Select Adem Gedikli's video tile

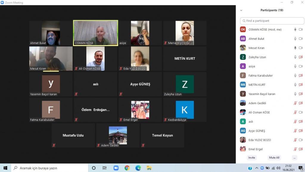[118, 135]
